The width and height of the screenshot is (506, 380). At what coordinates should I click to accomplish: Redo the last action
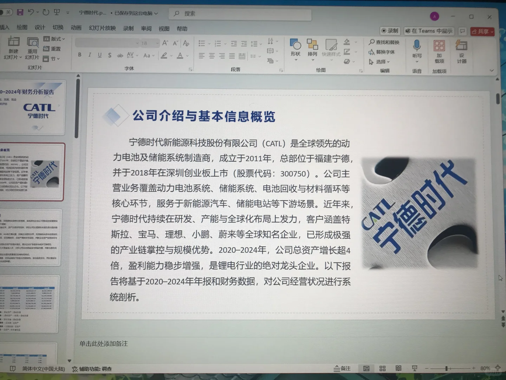click(x=46, y=12)
